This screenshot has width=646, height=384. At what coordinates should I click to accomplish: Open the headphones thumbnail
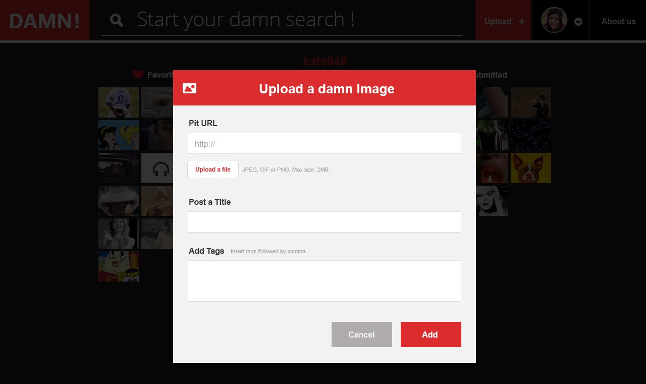pos(157,168)
